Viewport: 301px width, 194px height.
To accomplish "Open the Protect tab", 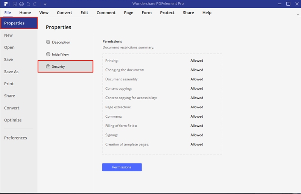I will point(167,13).
